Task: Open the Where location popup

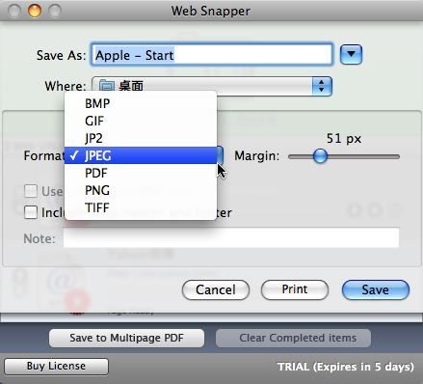Action: coord(212,86)
